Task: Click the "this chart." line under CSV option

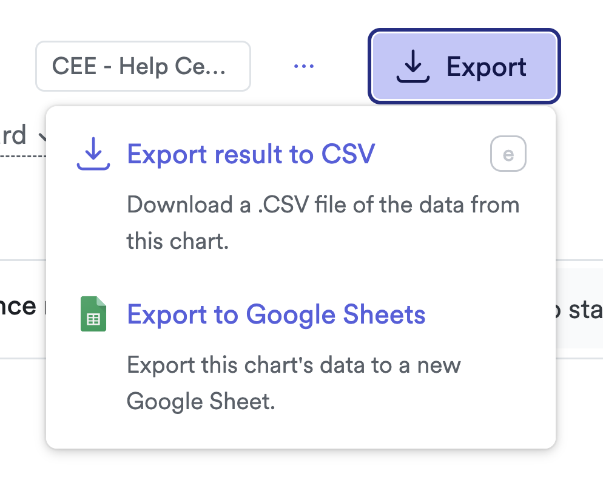Action: 177,241
